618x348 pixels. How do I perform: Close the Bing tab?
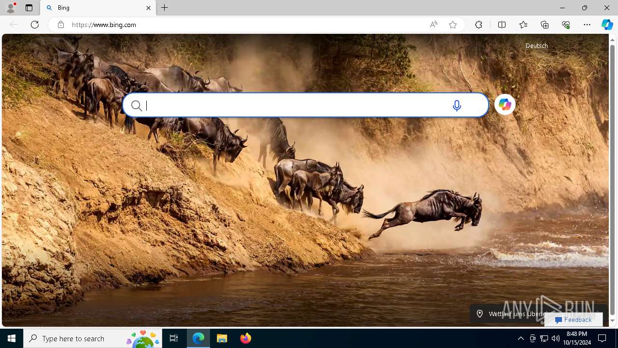[x=148, y=8]
